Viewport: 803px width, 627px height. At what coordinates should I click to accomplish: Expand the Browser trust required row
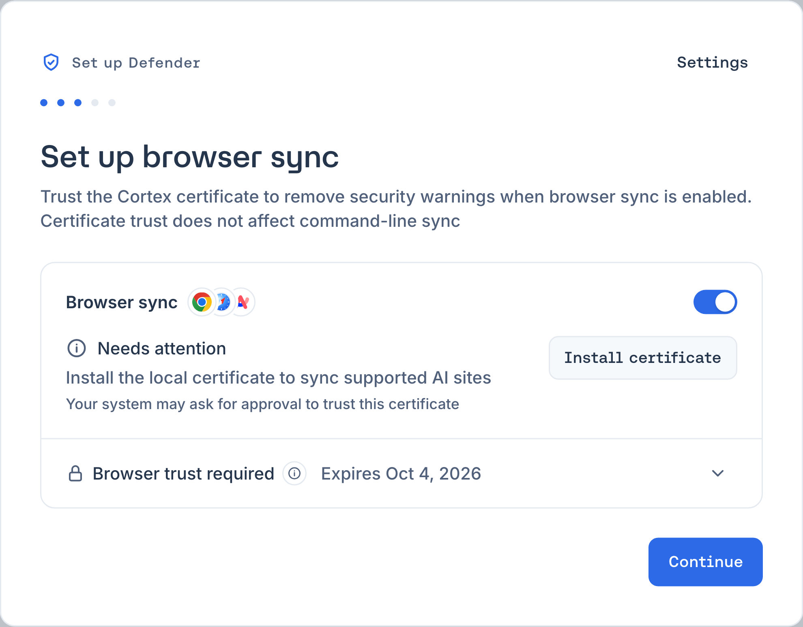pyautogui.click(x=718, y=473)
